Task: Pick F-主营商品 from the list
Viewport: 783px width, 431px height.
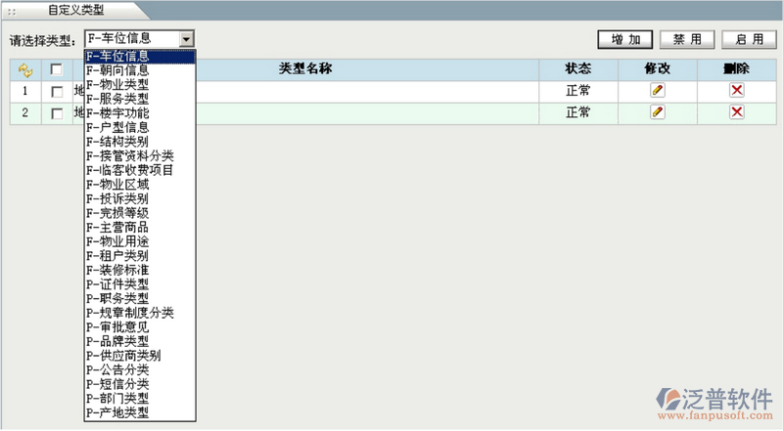Action: coord(140,228)
